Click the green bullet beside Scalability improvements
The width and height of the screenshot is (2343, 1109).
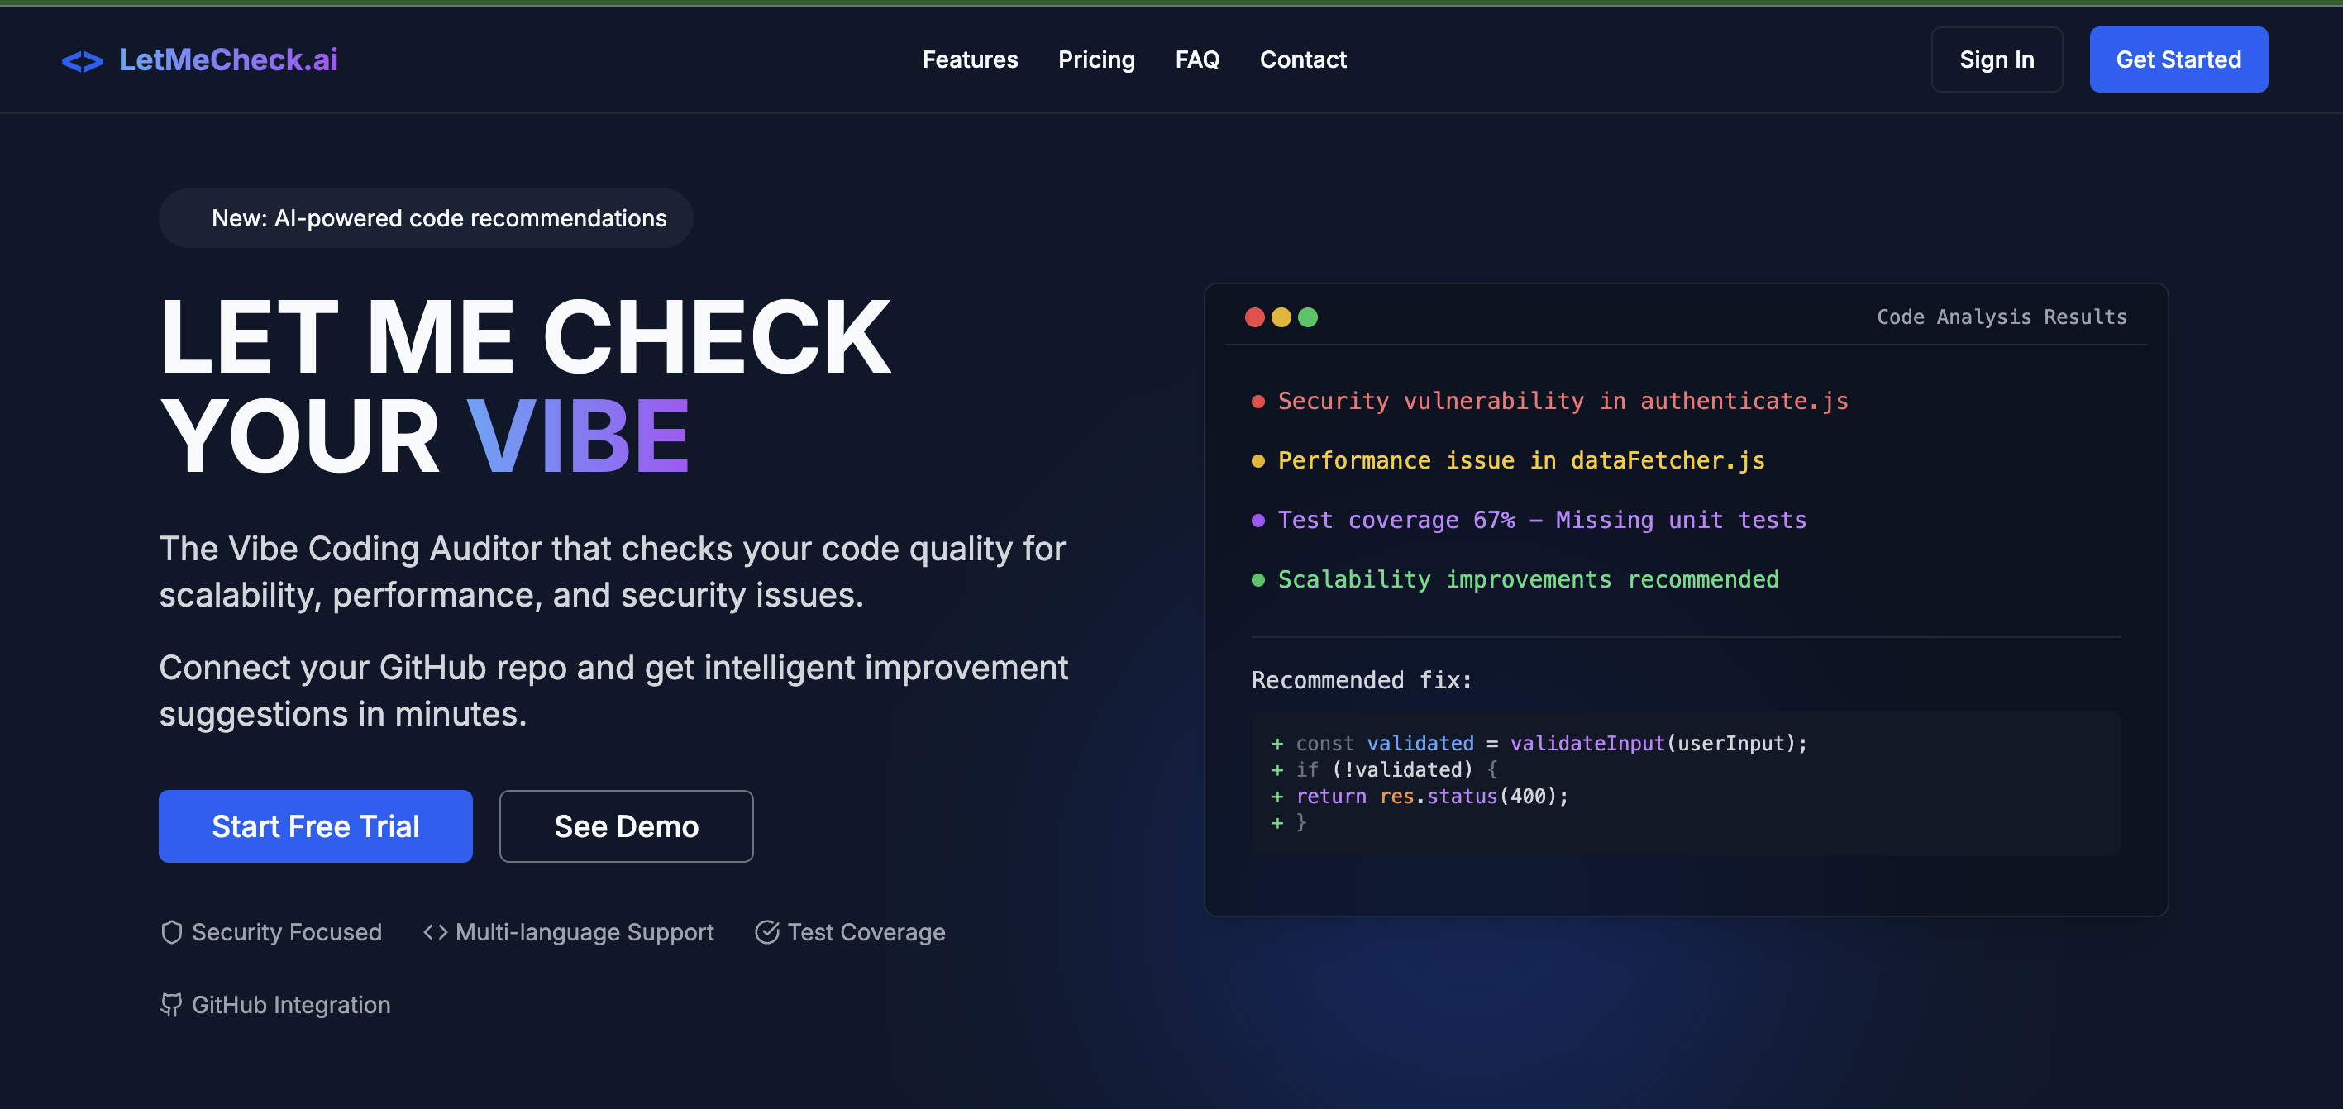1258,580
